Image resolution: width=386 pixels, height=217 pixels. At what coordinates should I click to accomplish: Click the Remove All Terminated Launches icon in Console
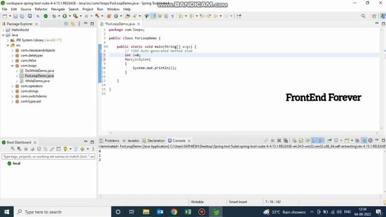(x=285, y=140)
